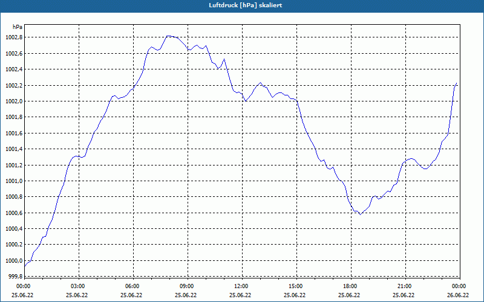484x302 pixels.
Task: Pick the y-axis value "1002,0"
Action: [14, 101]
